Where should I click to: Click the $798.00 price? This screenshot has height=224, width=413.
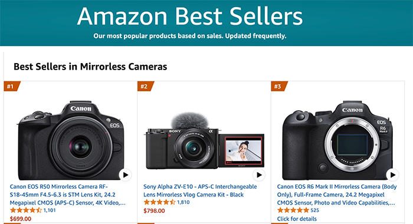pyautogui.click(x=154, y=211)
